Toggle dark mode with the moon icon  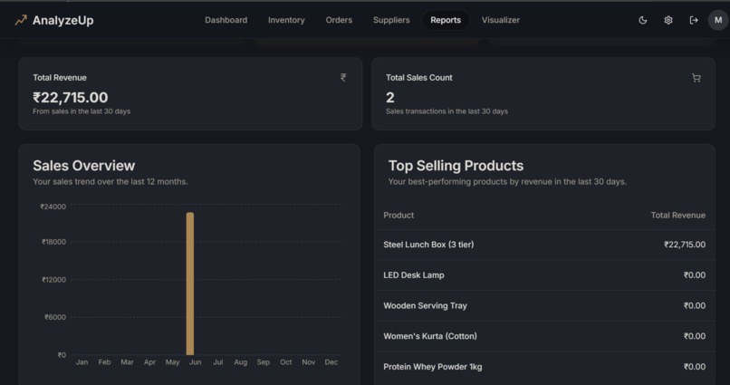[642, 20]
